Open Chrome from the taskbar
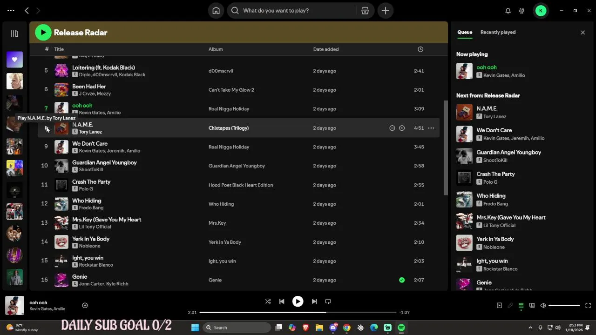 click(346, 328)
